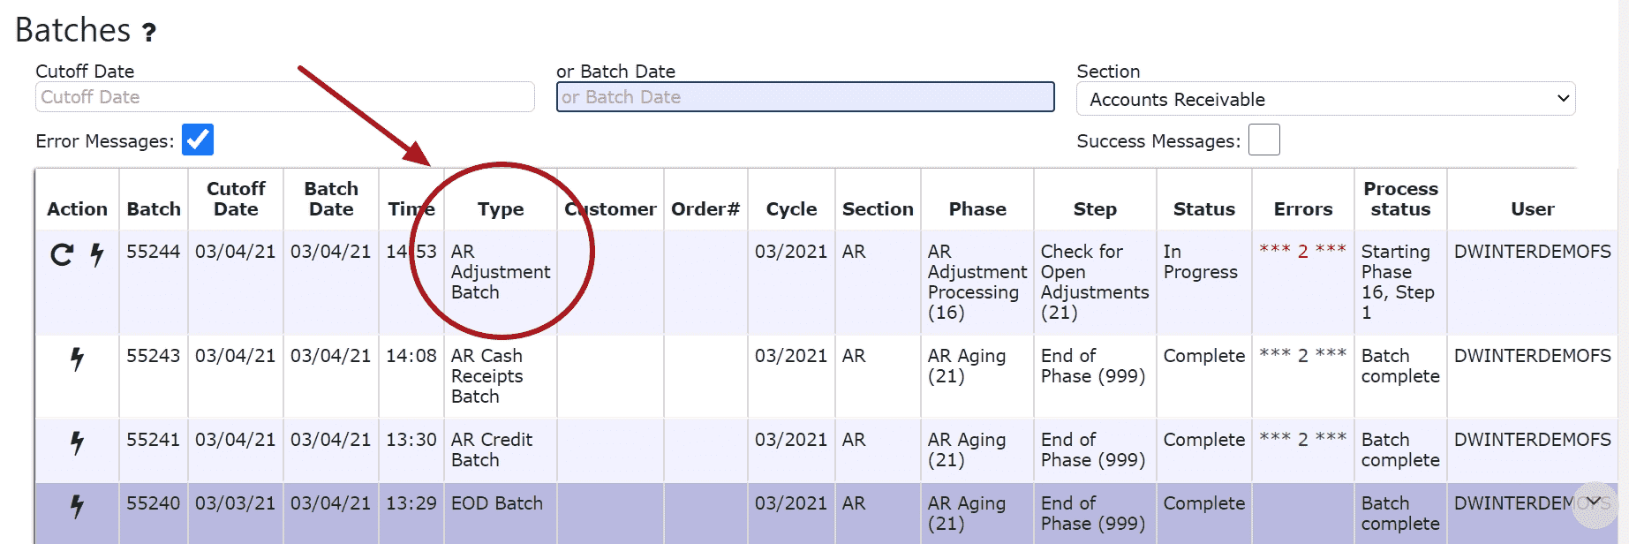Sort by the Batch Date column header
Viewport: 1629px width, 544px height.
coord(331,199)
